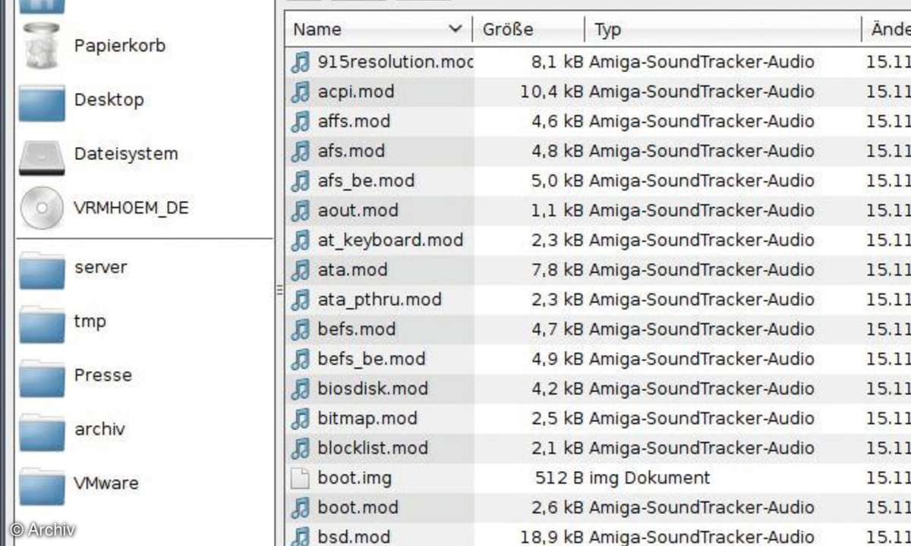Click the audio icon of ata.mod

coord(301,270)
